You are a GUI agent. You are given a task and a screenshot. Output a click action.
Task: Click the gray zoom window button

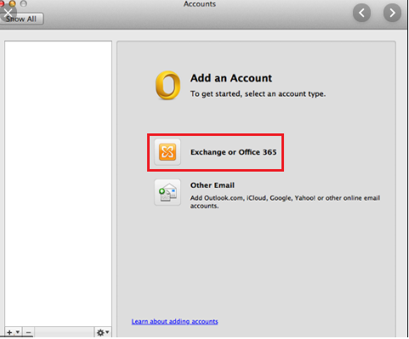[24, 3]
